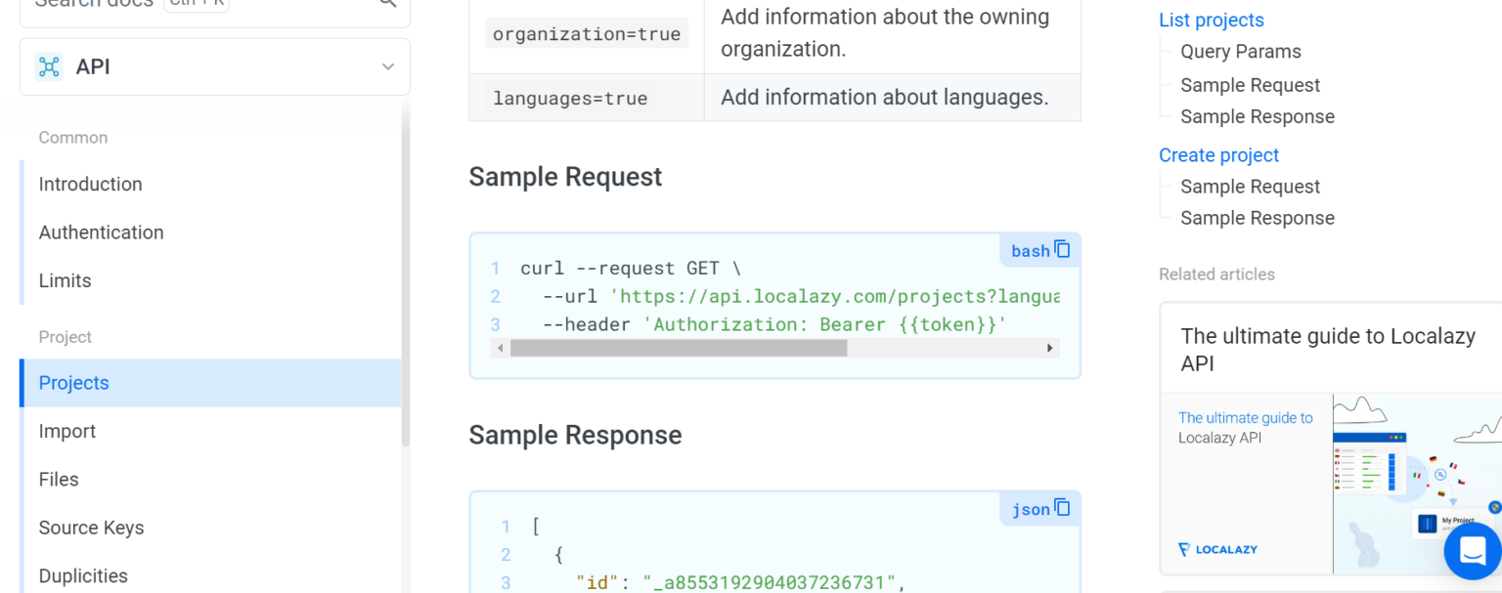Copy the bash sample request code
Image resolution: width=1502 pixels, height=593 pixels.
pyautogui.click(x=1063, y=250)
